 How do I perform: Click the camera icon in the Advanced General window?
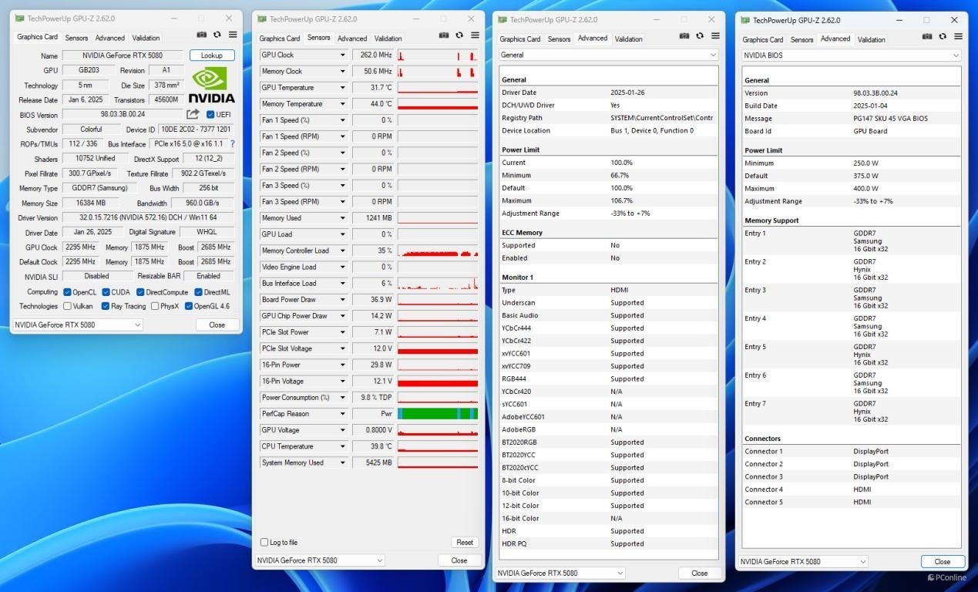(684, 36)
